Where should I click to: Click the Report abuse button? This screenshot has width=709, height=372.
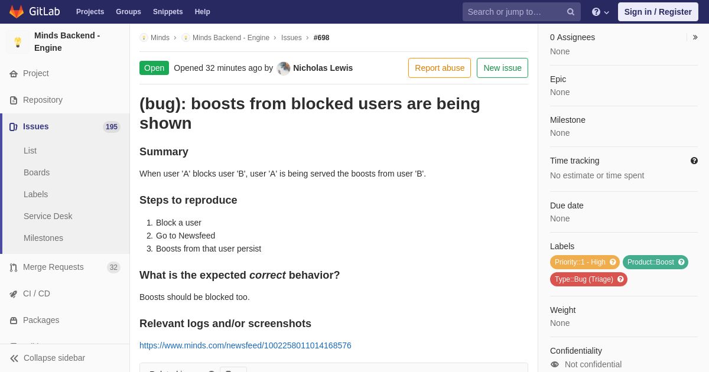tap(440, 68)
